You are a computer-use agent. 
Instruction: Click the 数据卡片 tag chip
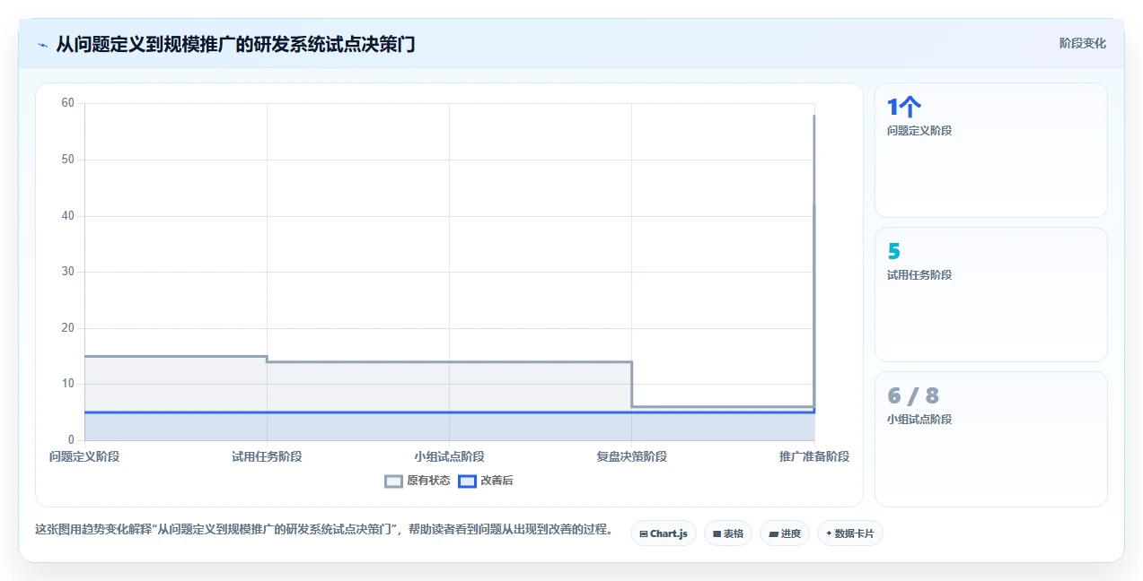850,533
